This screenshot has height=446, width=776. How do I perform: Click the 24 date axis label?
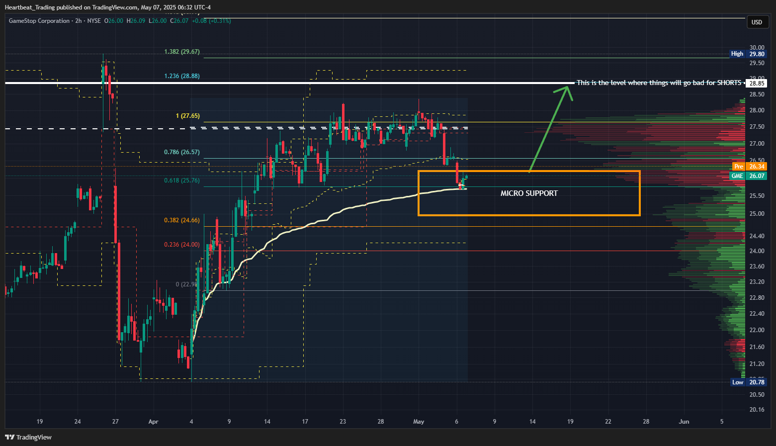coord(78,422)
